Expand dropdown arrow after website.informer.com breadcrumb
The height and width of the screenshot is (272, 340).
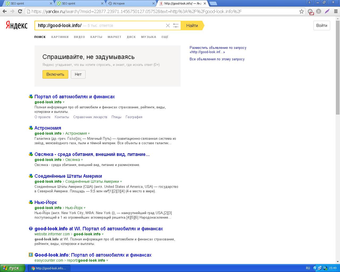(103, 234)
